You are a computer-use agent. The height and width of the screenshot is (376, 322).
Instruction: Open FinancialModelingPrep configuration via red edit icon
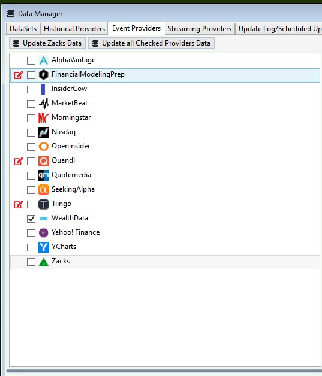[x=19, y=75]
